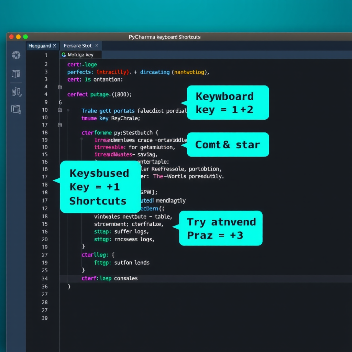The image size is (352, 352).
Task: Click the Keywboard key = 1+2 callout
Action: click(228, 102)
